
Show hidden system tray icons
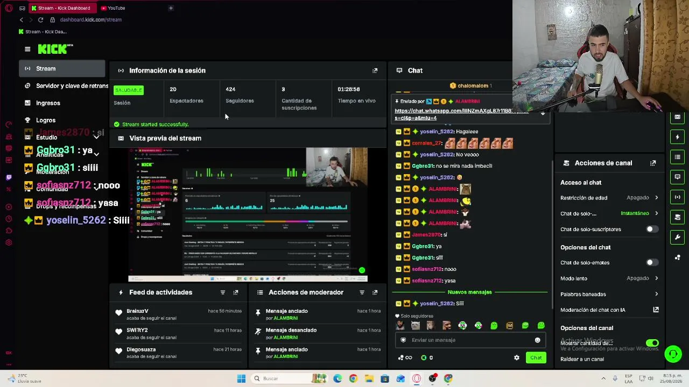click(x=603, y=378)
